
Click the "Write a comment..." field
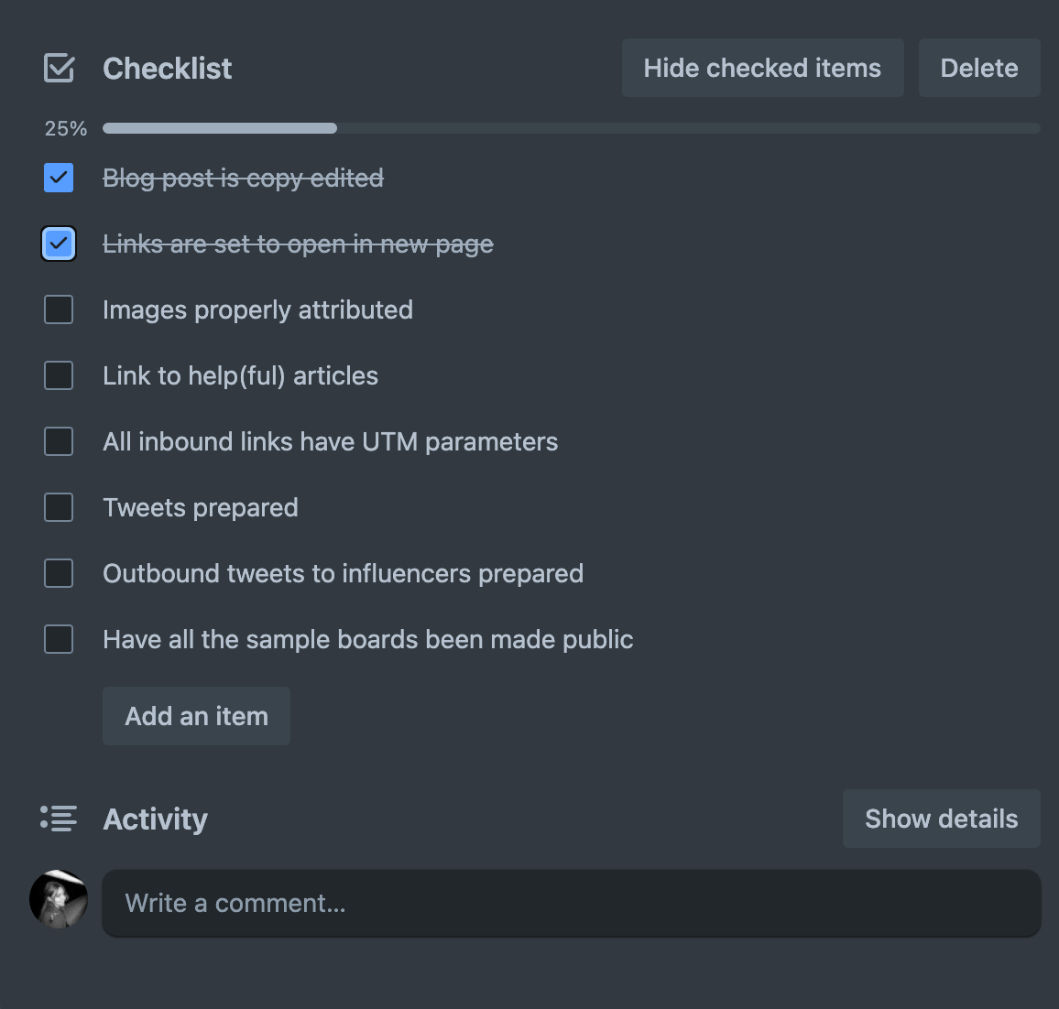point(571,904)
